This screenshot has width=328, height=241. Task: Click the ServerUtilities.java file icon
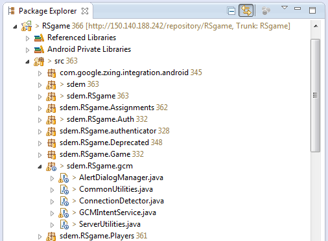[64, 225]
